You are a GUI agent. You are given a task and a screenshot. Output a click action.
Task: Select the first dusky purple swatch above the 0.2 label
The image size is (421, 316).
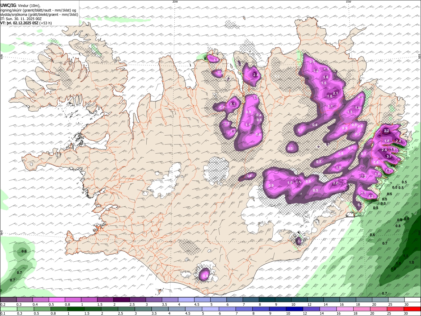8,300
